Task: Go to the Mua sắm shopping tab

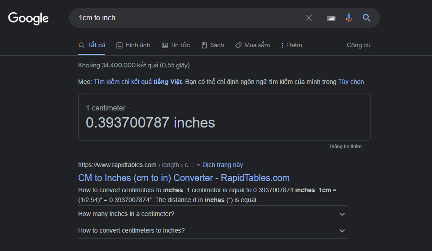Action: tap(253, 45)
